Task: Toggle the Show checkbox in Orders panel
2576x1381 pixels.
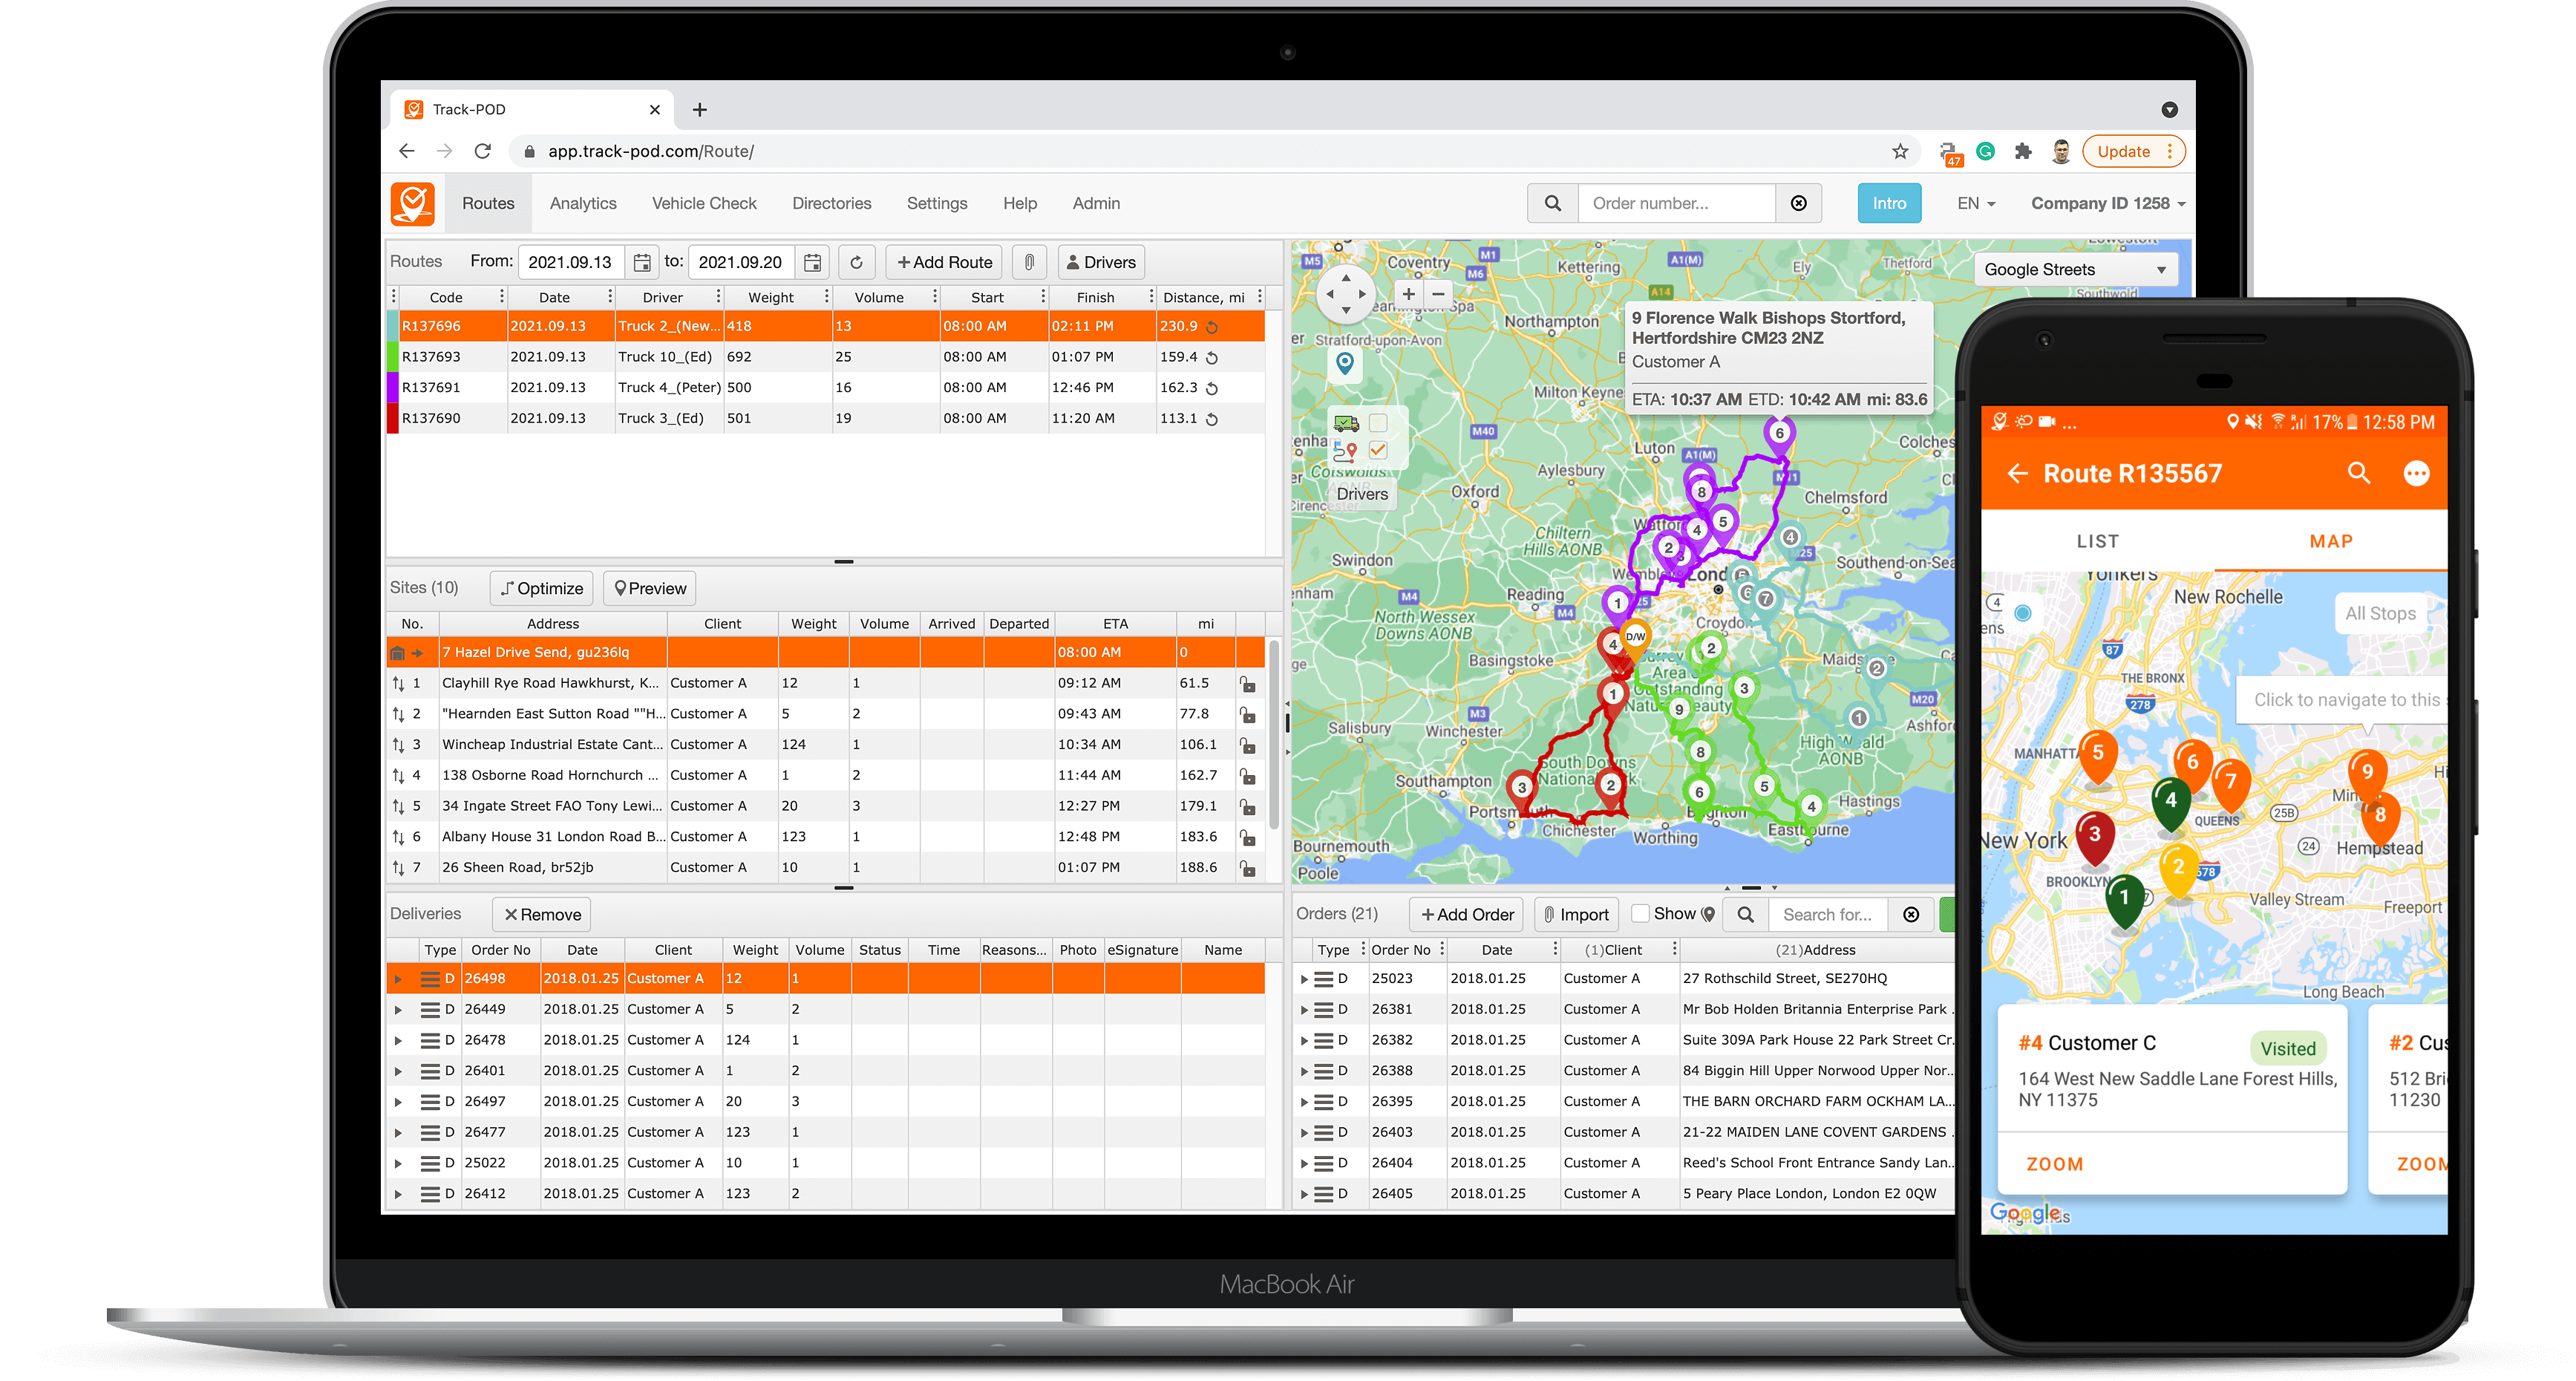Action: click(1640, 913)
